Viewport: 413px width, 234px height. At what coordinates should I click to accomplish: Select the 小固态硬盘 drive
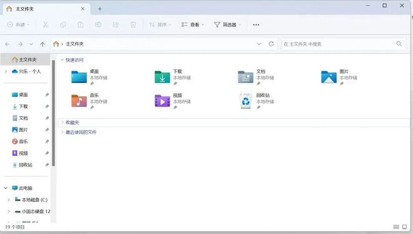pyautogui.click(x=32, y=212)
